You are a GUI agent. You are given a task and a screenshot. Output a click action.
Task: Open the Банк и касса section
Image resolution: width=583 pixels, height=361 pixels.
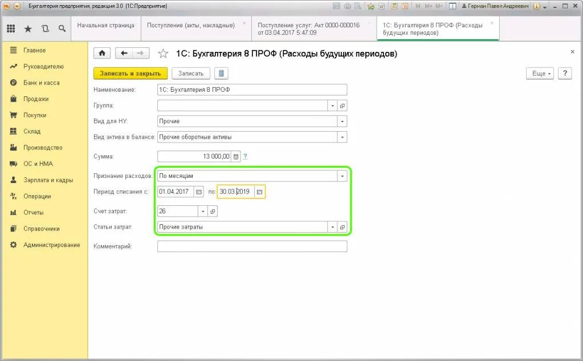pyautogui.click(x=41, y=83)
